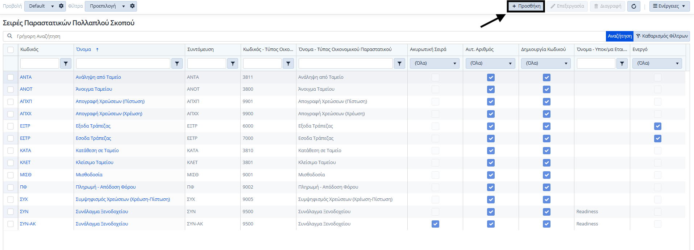
Task: Open Απογραφή Χρεώσεων (Πίστωση) link
Action: tap(110, 102)
